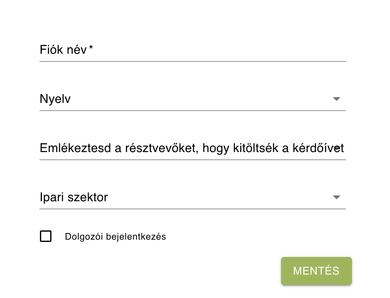Click the Ipari szektor dropdown arrow
Image resolution: width=390 pixels, height=298 pixels.
pyautogui.click(x=336, y=197)
